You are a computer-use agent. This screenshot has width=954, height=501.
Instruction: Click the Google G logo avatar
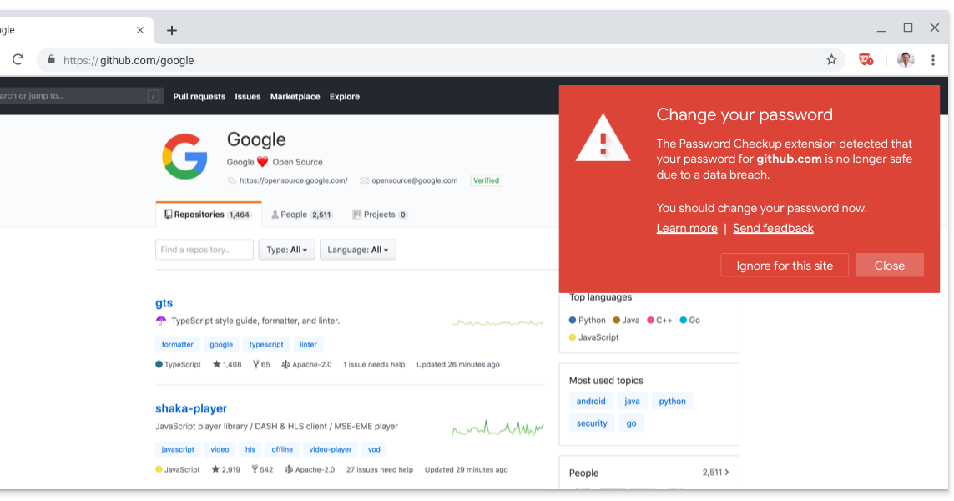pos(185,156)
